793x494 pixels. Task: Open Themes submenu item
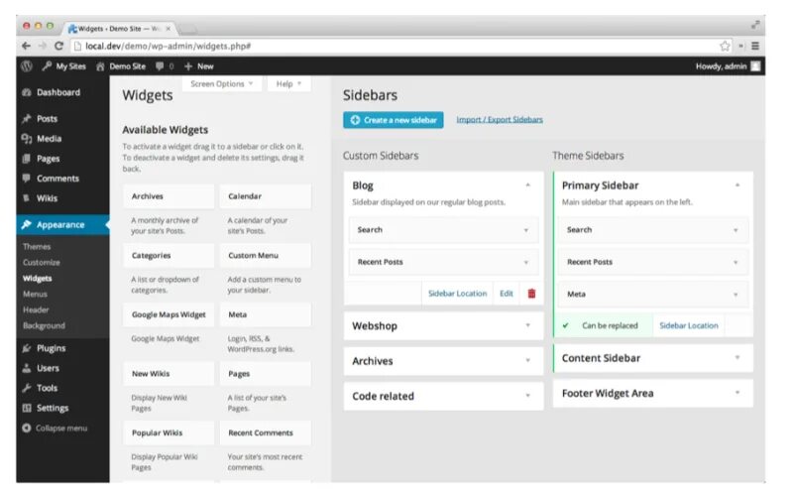pyautogui.click(x=37, y=246)
